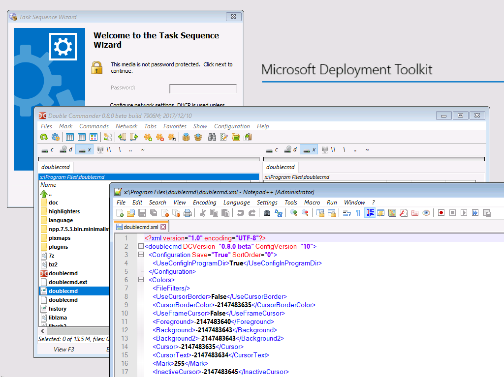The height and width of the screenshot is (377, 504).
Task: Select group with the plus asterisk icon
Action: coord(148,138)
